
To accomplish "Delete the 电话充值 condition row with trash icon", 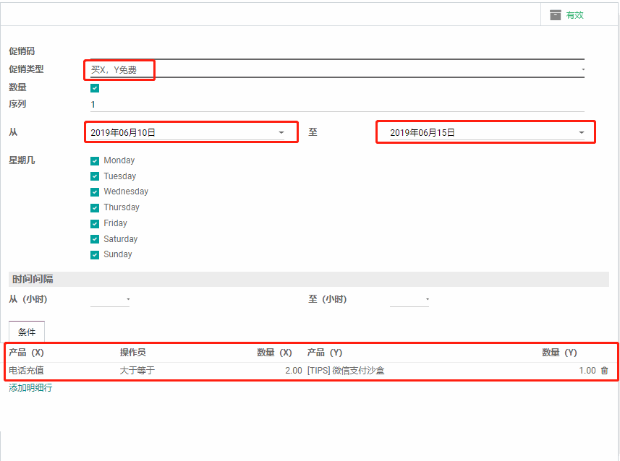I will [605, 371].
